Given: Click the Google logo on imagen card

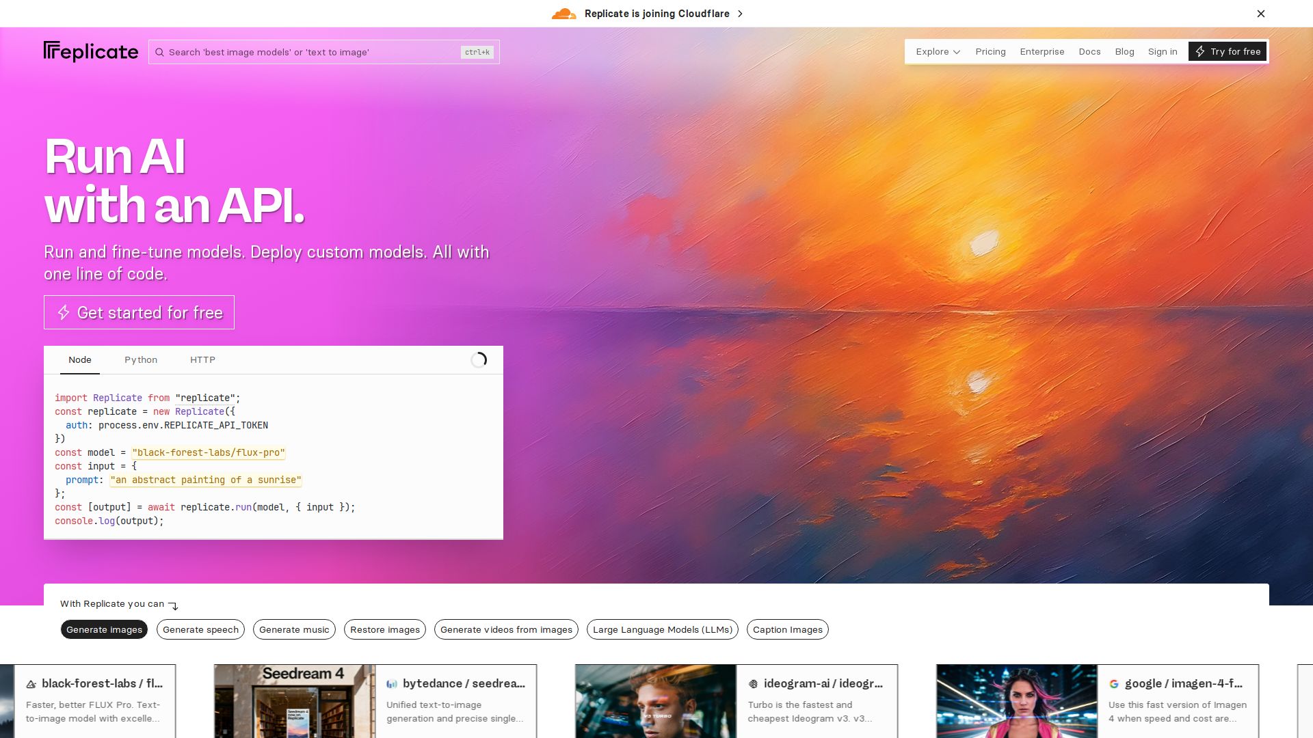Looking at the screenshot, I should tap(1114, 684).
